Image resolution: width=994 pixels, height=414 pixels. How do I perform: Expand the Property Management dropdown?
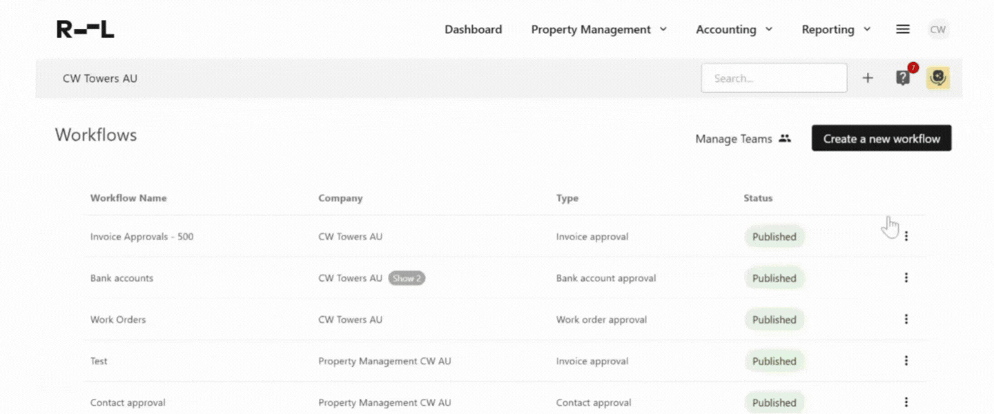598,30
